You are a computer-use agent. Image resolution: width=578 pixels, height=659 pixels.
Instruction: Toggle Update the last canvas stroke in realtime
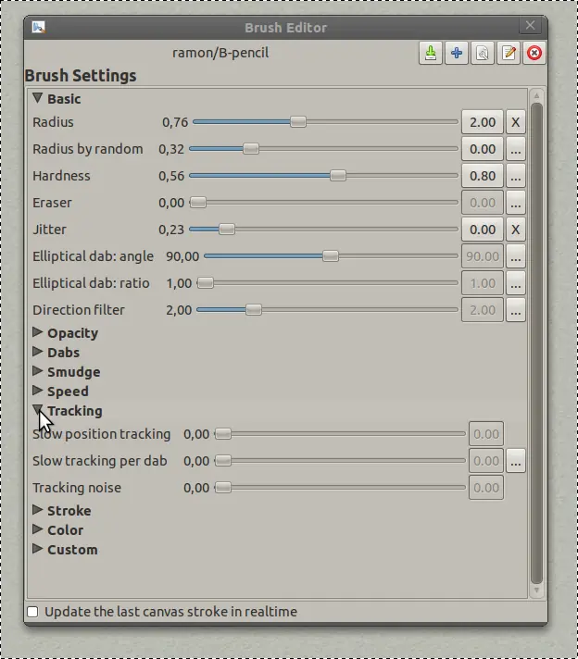coord(32,612)
